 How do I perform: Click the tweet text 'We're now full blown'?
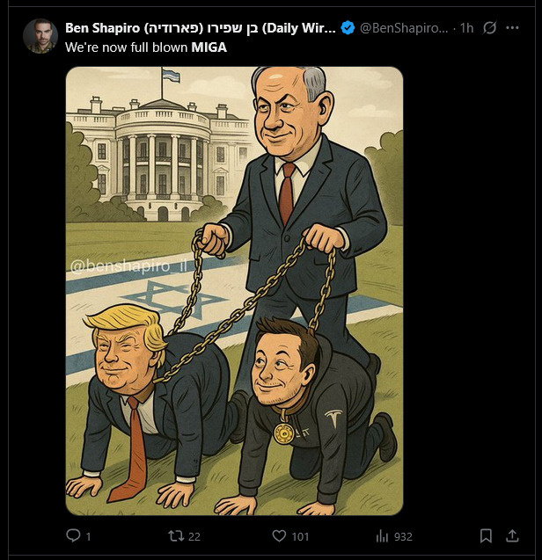click(x=127, y=47)
